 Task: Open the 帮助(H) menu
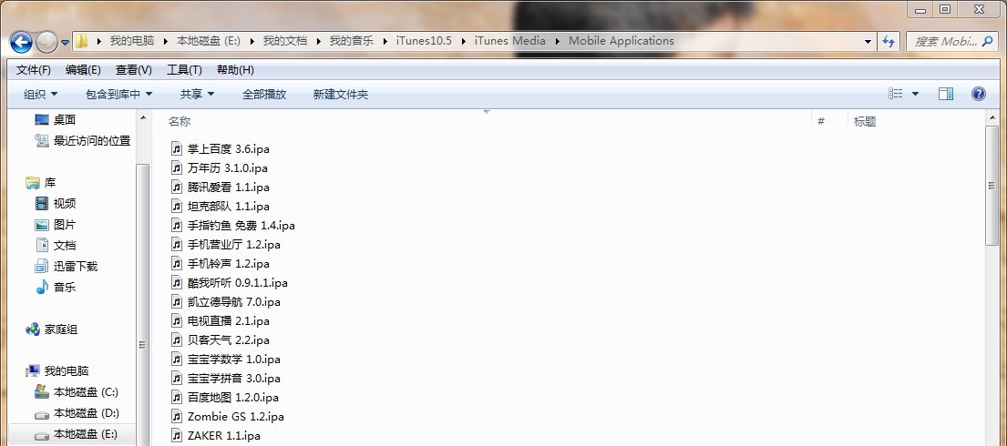(235, 69)
